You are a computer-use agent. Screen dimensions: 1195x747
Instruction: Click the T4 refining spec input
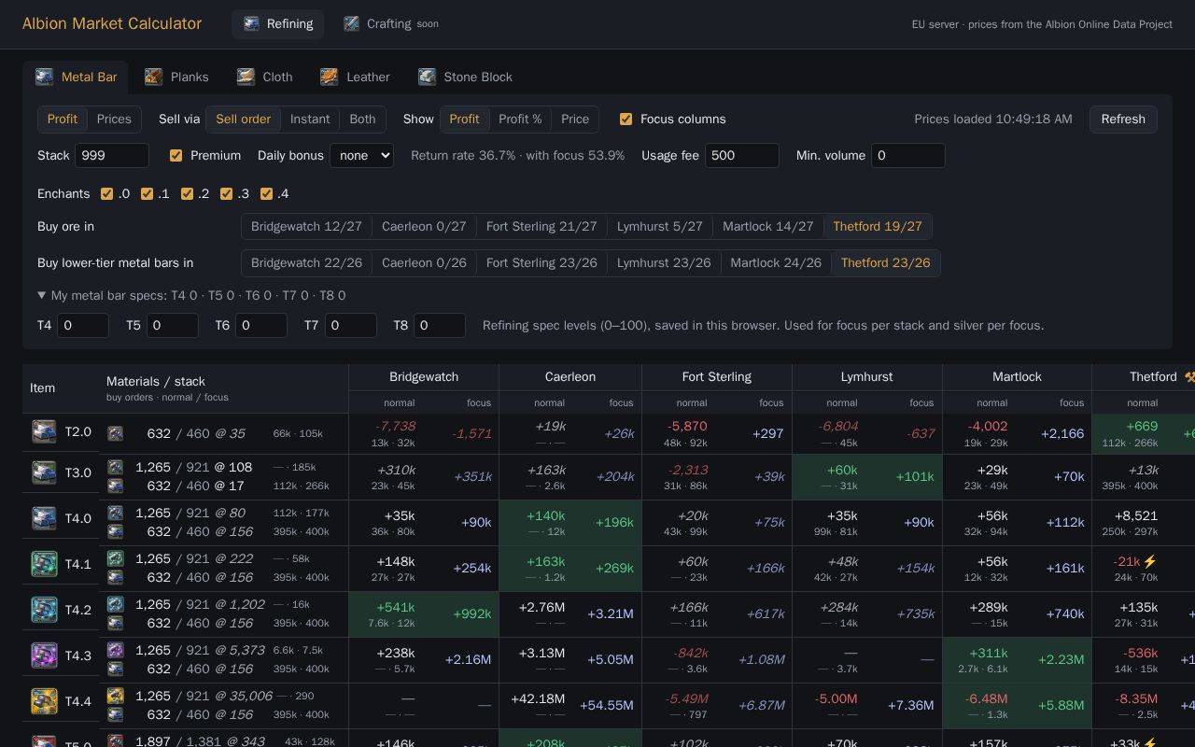click(83, 325)
